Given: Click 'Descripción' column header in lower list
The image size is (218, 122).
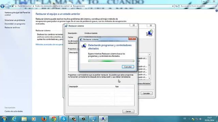Looking at the screenshot, I should coord(92,87).
